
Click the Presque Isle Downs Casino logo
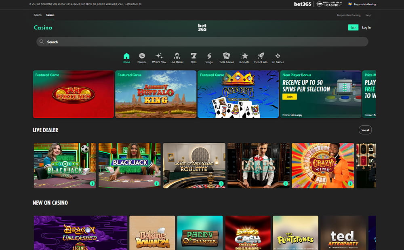329,4
